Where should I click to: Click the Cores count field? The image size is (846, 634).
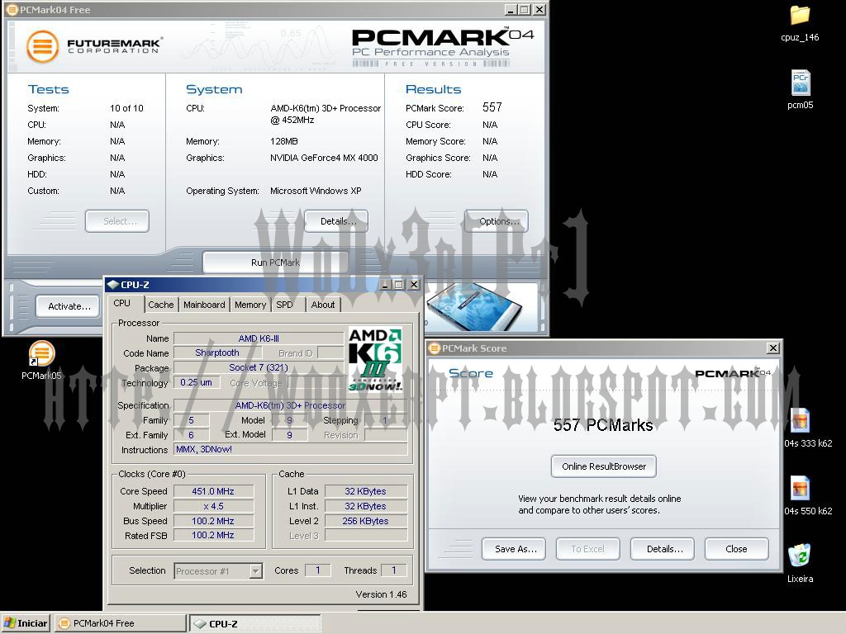318,570
